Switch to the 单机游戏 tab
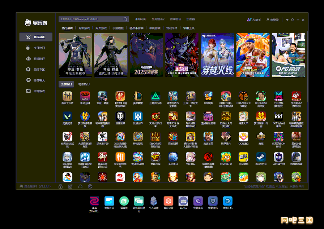The image size is (324, 229). [155, 28]
